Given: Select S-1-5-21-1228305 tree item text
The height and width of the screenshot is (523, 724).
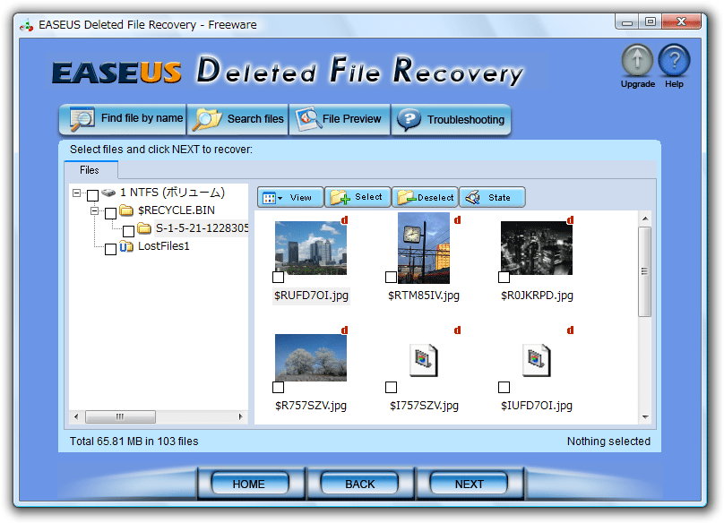Looking at the screenshot, I should (x=202, y=228).
